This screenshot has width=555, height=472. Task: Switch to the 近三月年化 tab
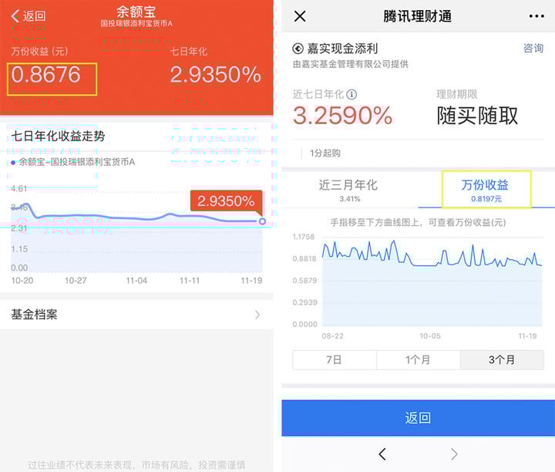click(348, 190)
